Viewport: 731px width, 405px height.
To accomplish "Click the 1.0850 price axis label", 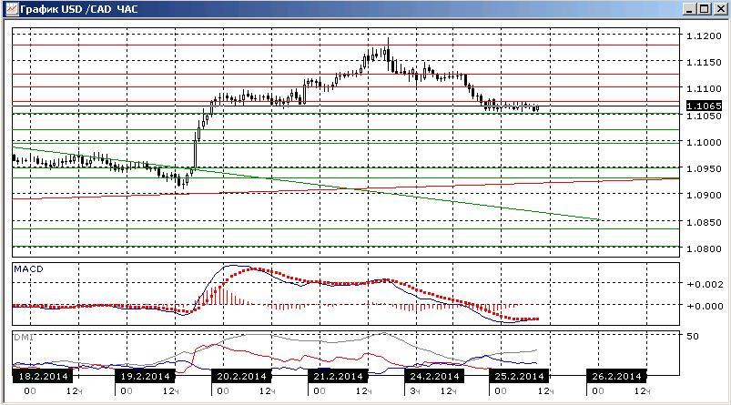I will [x=704, y=222].
